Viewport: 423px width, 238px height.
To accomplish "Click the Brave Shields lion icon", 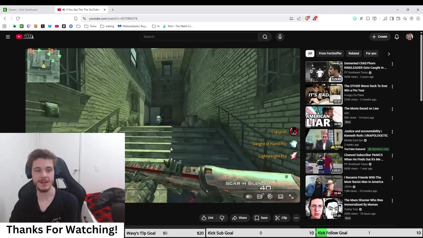I will tap(307, 19).
